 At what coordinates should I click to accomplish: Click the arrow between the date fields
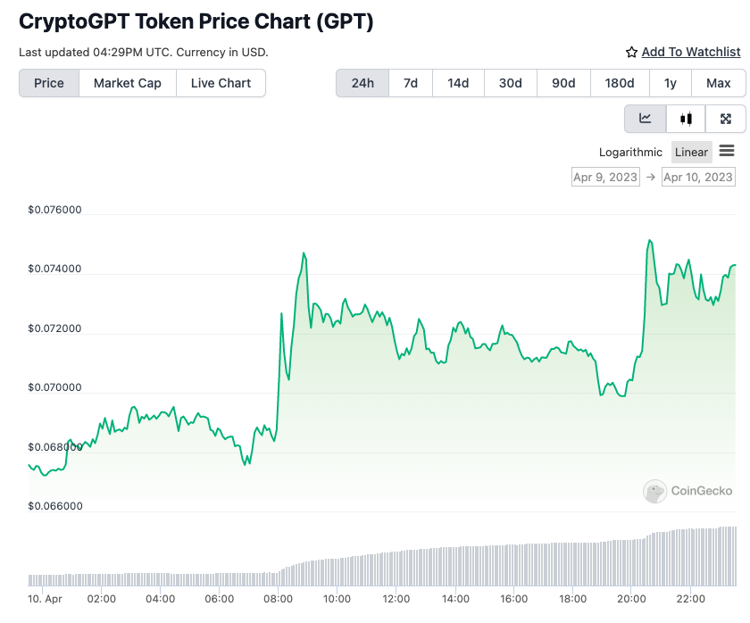coord(649,177)
